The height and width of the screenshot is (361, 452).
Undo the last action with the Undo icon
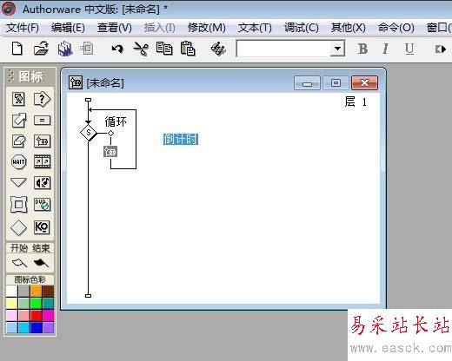click(117, 49)
